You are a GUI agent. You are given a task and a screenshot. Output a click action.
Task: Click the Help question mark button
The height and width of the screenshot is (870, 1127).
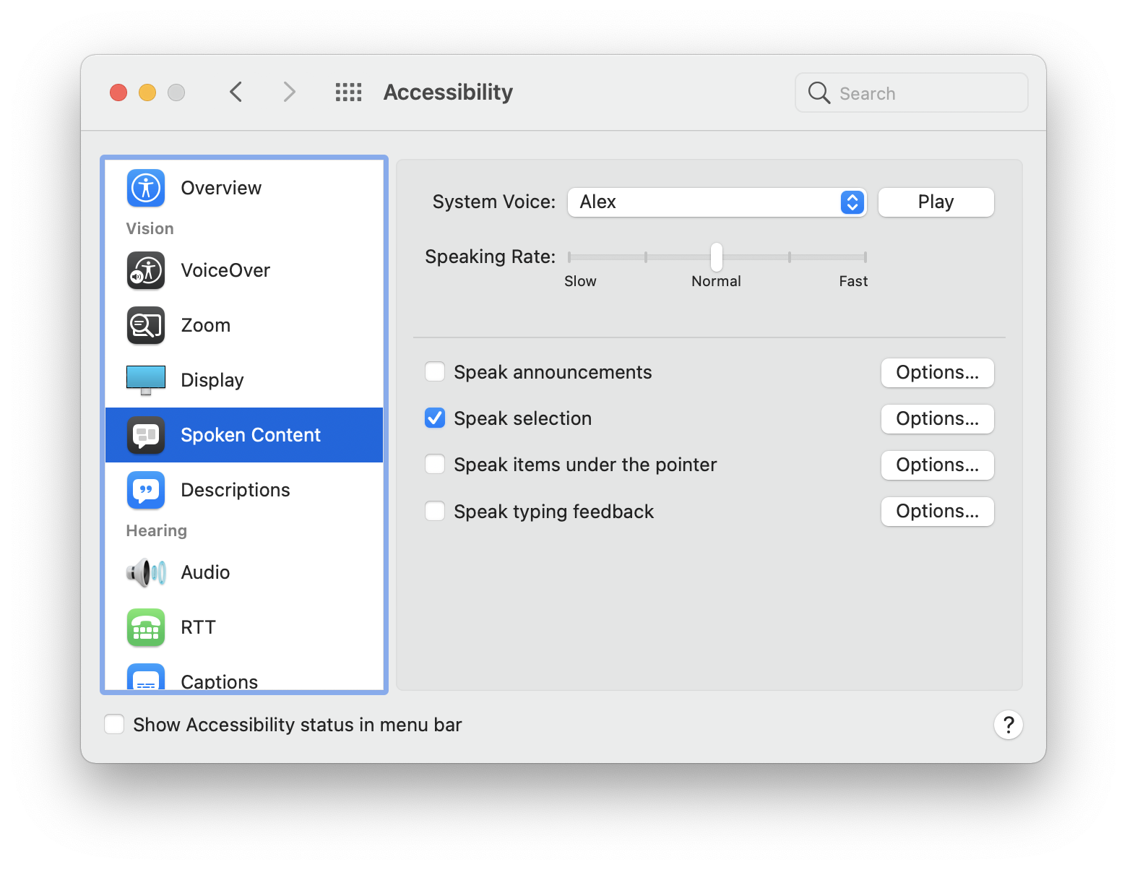click(x=1009, y=725)
